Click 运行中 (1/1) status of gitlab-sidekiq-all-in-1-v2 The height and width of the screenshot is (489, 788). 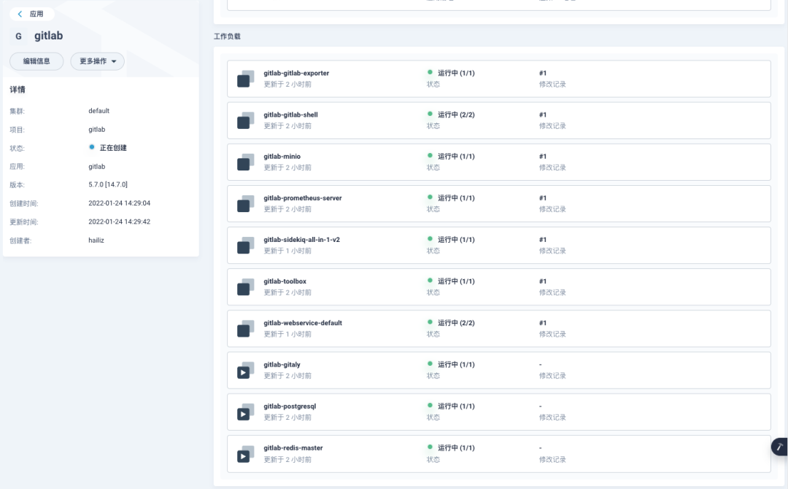tap(456, 240)
